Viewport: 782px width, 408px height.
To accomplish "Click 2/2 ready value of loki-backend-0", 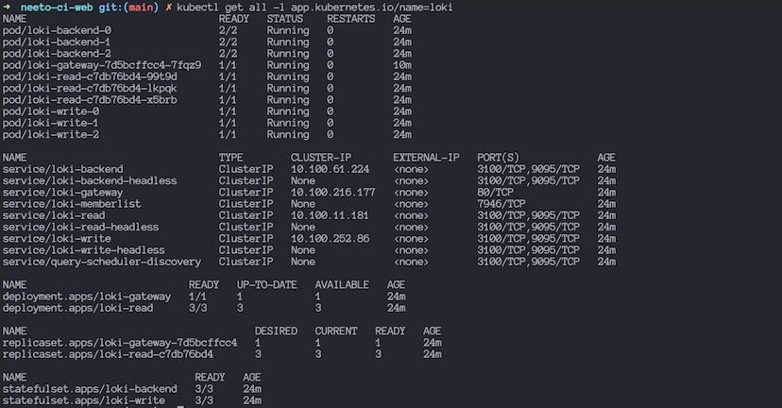I will (228, 30).
